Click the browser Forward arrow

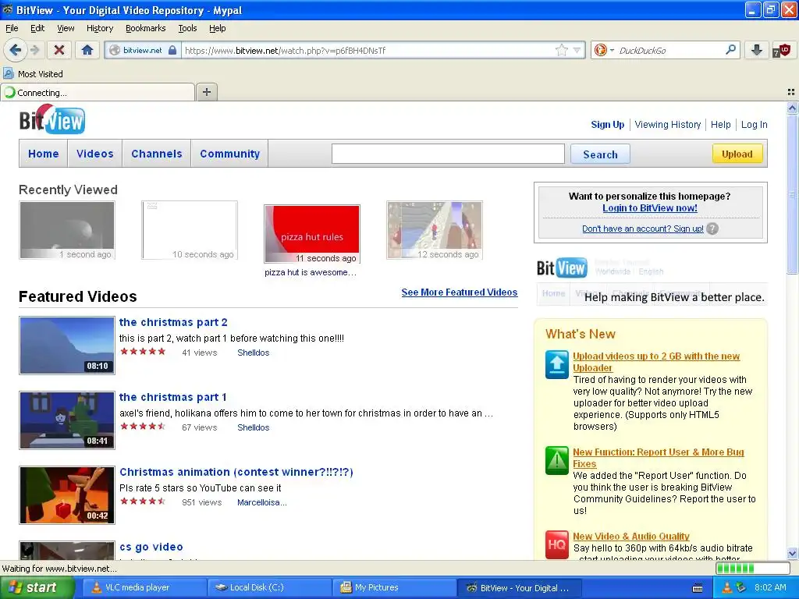(x=35, y=50)
